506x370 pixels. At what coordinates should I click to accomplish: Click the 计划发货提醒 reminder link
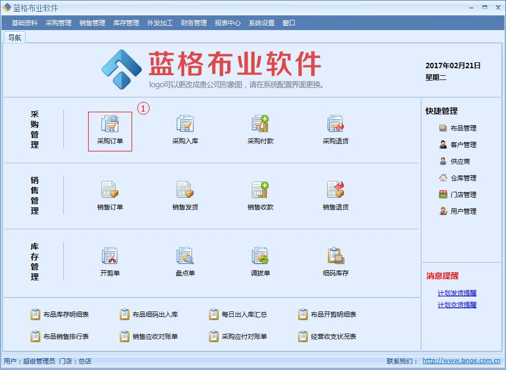pyautogui.click(x=457, y=293)
